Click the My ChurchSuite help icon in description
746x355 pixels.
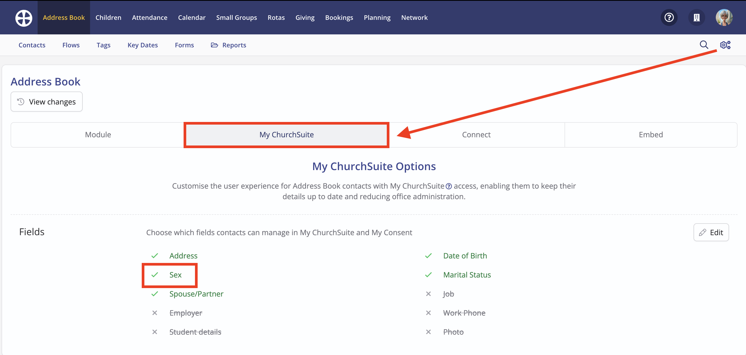(x=449, y=186)
